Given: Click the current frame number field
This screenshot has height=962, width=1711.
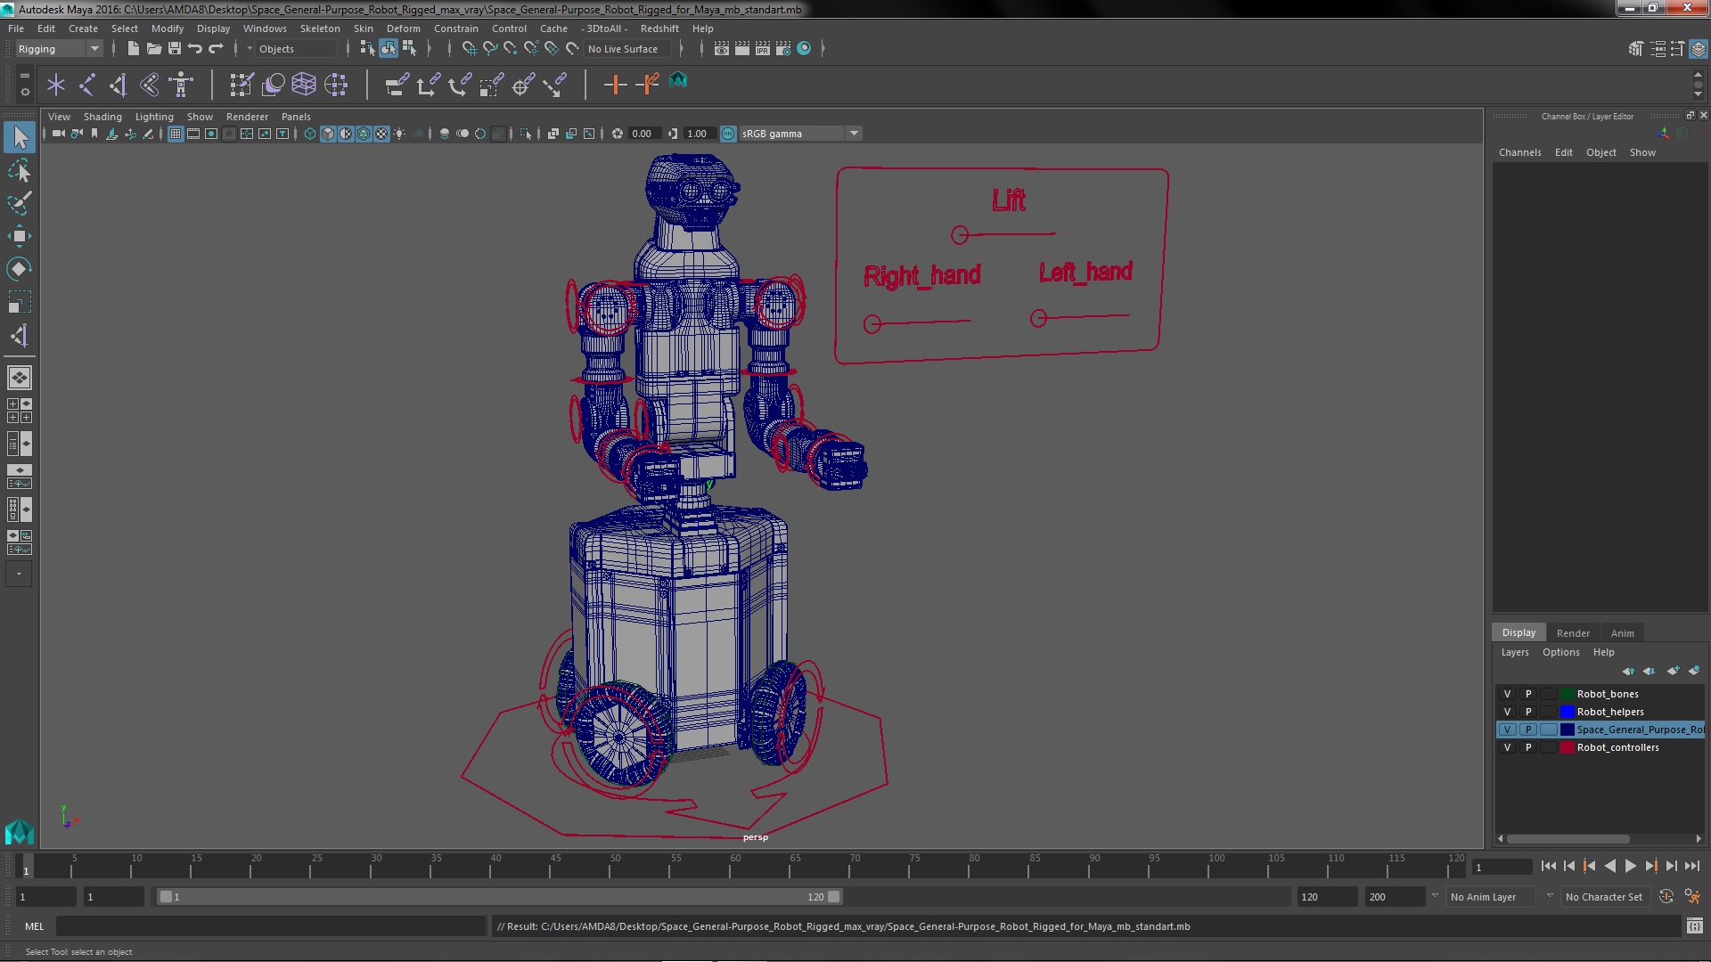Looking at the screenshot, I should click(1501, 867).
